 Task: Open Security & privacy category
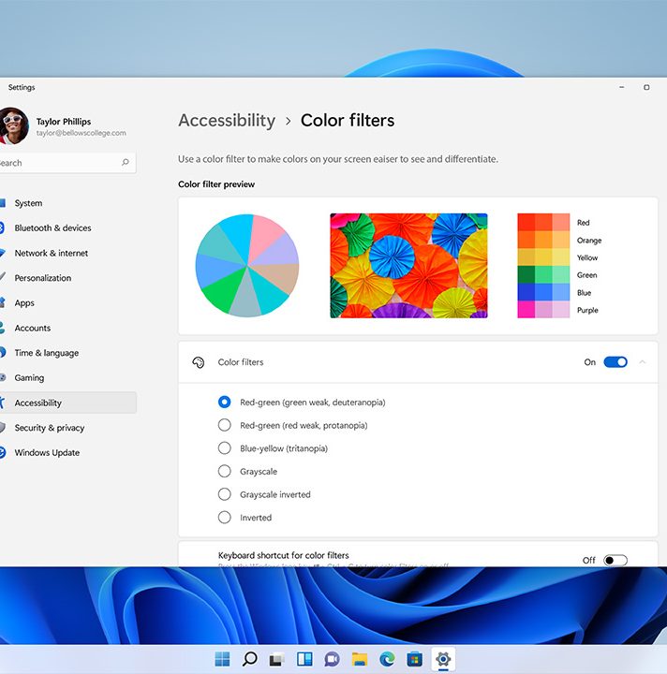click(x=50, y=428)
